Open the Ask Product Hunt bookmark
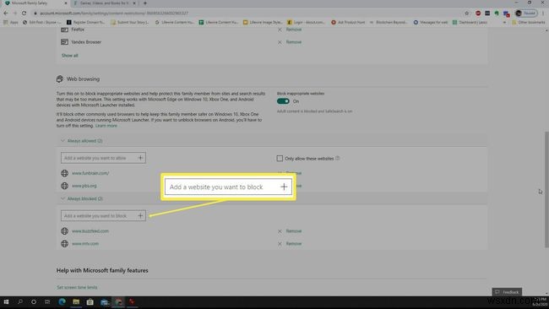Viewport: 549px width, 309px height. click(x=348, y=22)
